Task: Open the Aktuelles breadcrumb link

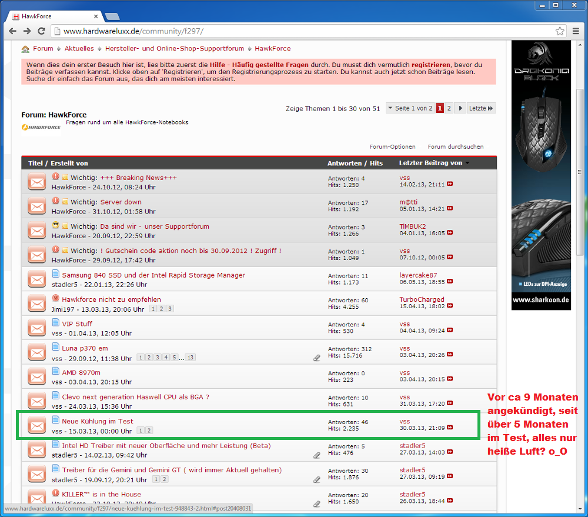Action: click(79, 48)
